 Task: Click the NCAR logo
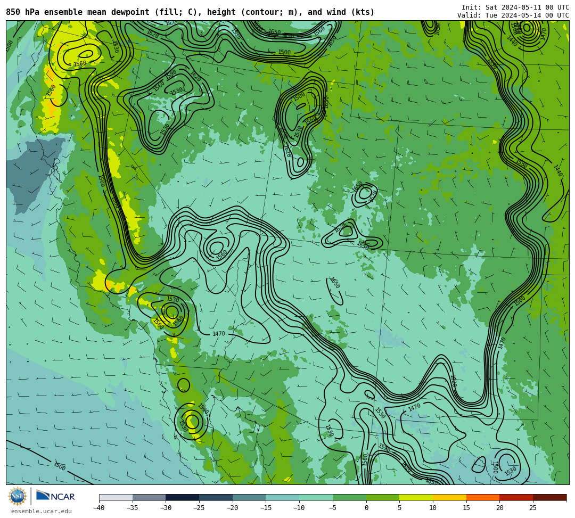55,496
